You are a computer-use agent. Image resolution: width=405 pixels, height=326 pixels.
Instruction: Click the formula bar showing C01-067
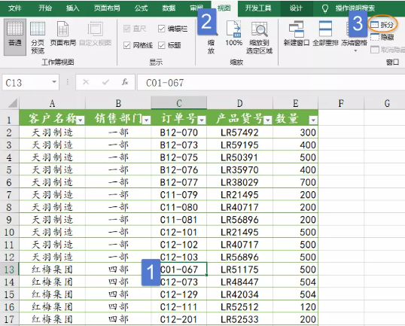pyautogui.click(x=271, y=83)
